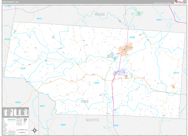The image size is (188, 136).
Task: Click the pink highway line in legend
Action: [x=12, y=132]
